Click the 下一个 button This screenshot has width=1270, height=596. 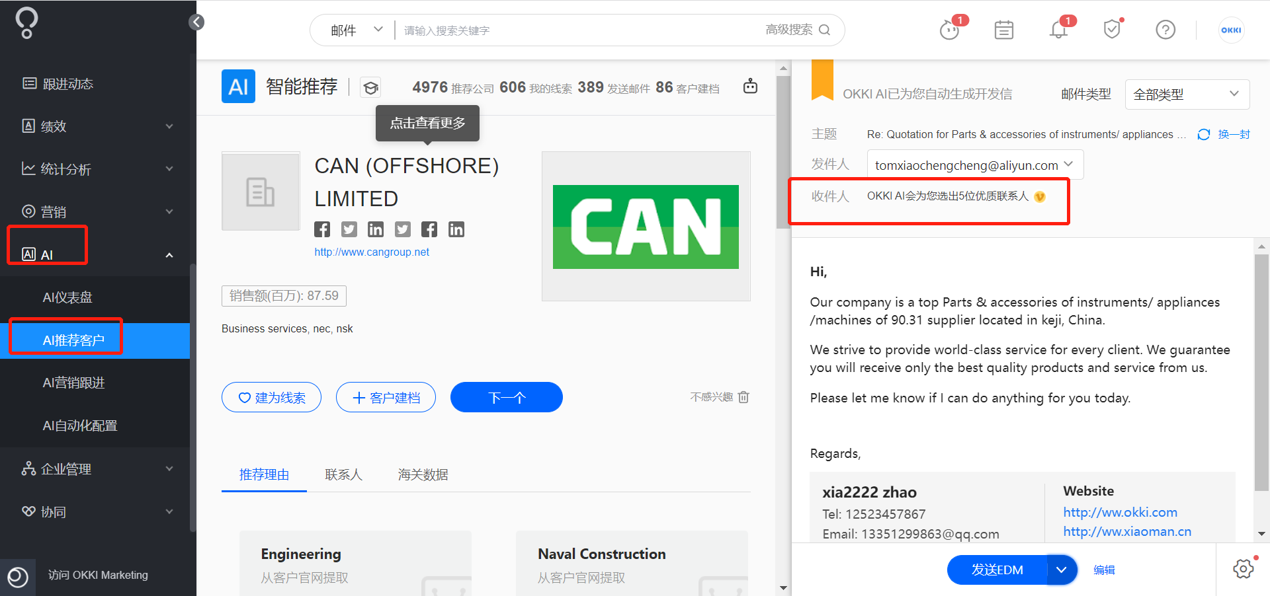pos(507,397)
